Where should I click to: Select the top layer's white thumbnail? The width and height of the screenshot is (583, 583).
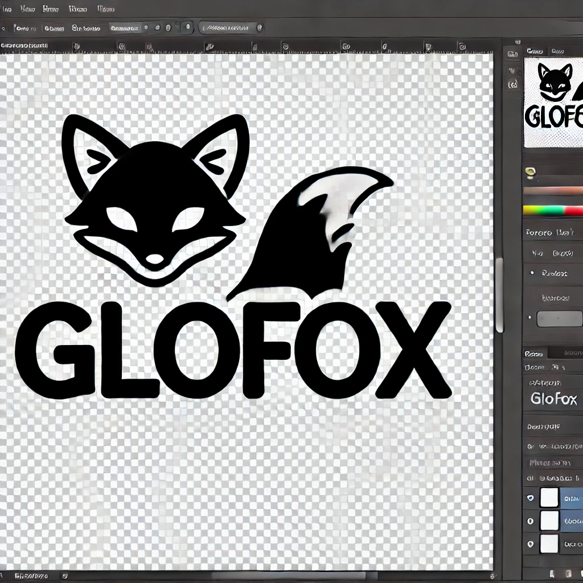click(549, 498)
